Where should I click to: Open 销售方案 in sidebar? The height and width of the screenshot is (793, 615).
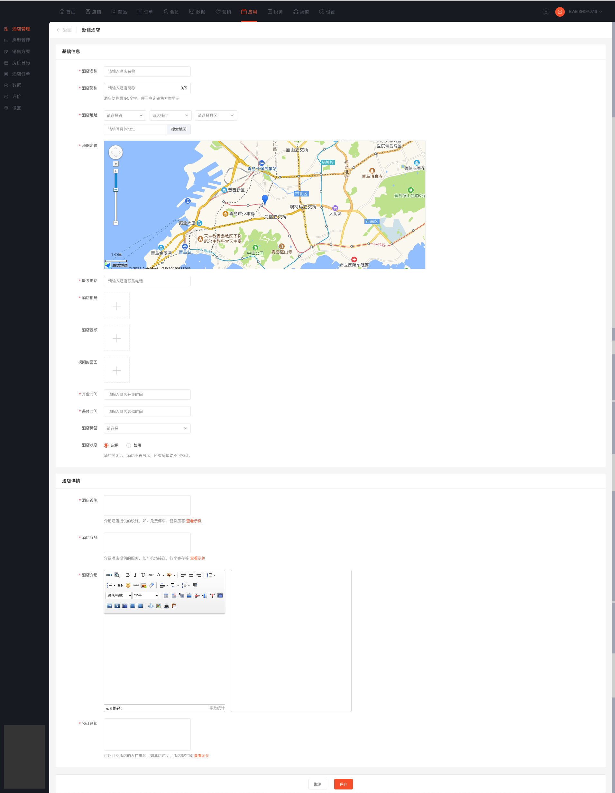click(x=21, y=51)
